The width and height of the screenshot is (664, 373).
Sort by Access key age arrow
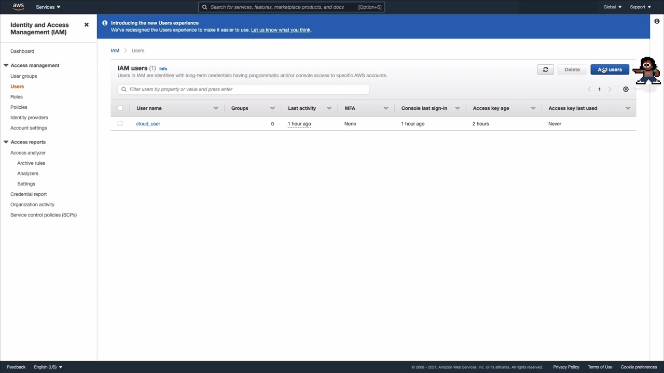tap(533, 108)
